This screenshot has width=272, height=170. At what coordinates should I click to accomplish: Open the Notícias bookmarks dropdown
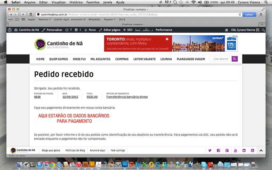(45, 20)
